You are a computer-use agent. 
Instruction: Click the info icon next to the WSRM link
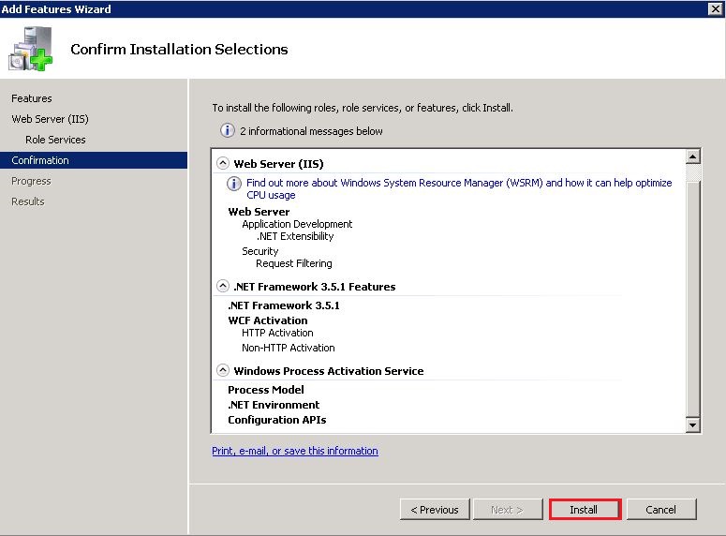tap(234, 184)
